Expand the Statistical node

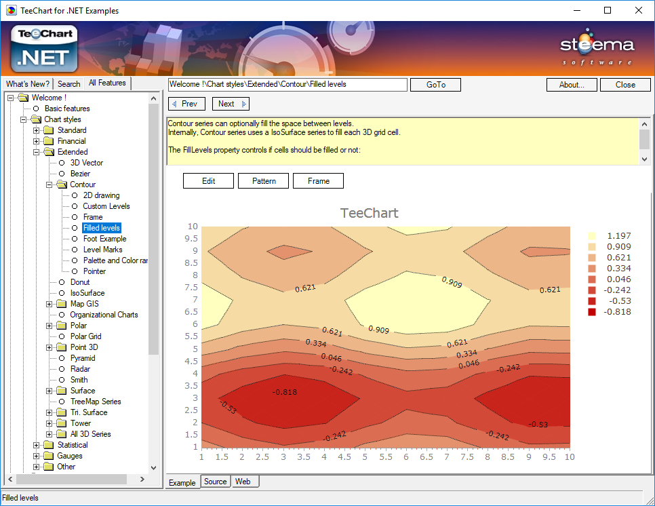pos(37,446)
